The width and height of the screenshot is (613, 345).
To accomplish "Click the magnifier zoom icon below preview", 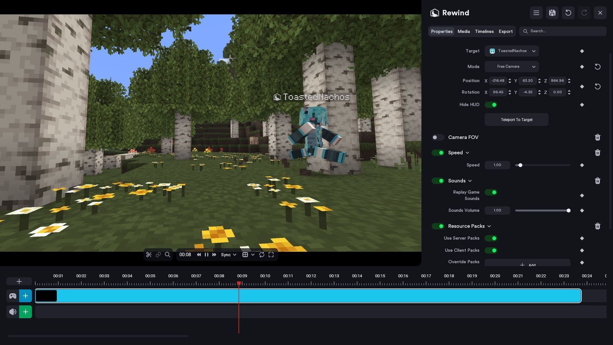I will coord(167,255).
